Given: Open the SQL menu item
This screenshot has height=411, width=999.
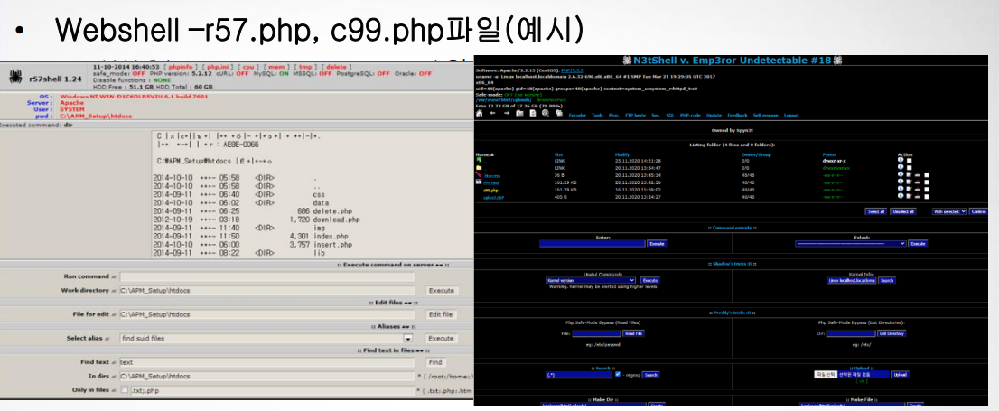Looking at the screenshot, I should coord(670,116).
